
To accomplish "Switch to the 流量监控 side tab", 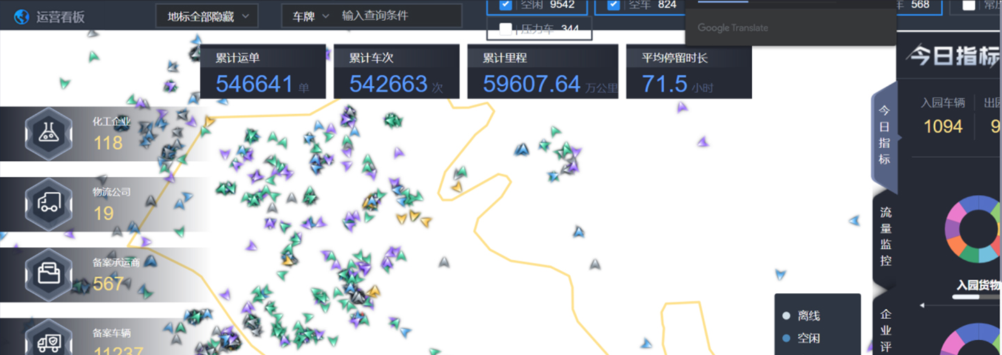I will coord(885,236).
